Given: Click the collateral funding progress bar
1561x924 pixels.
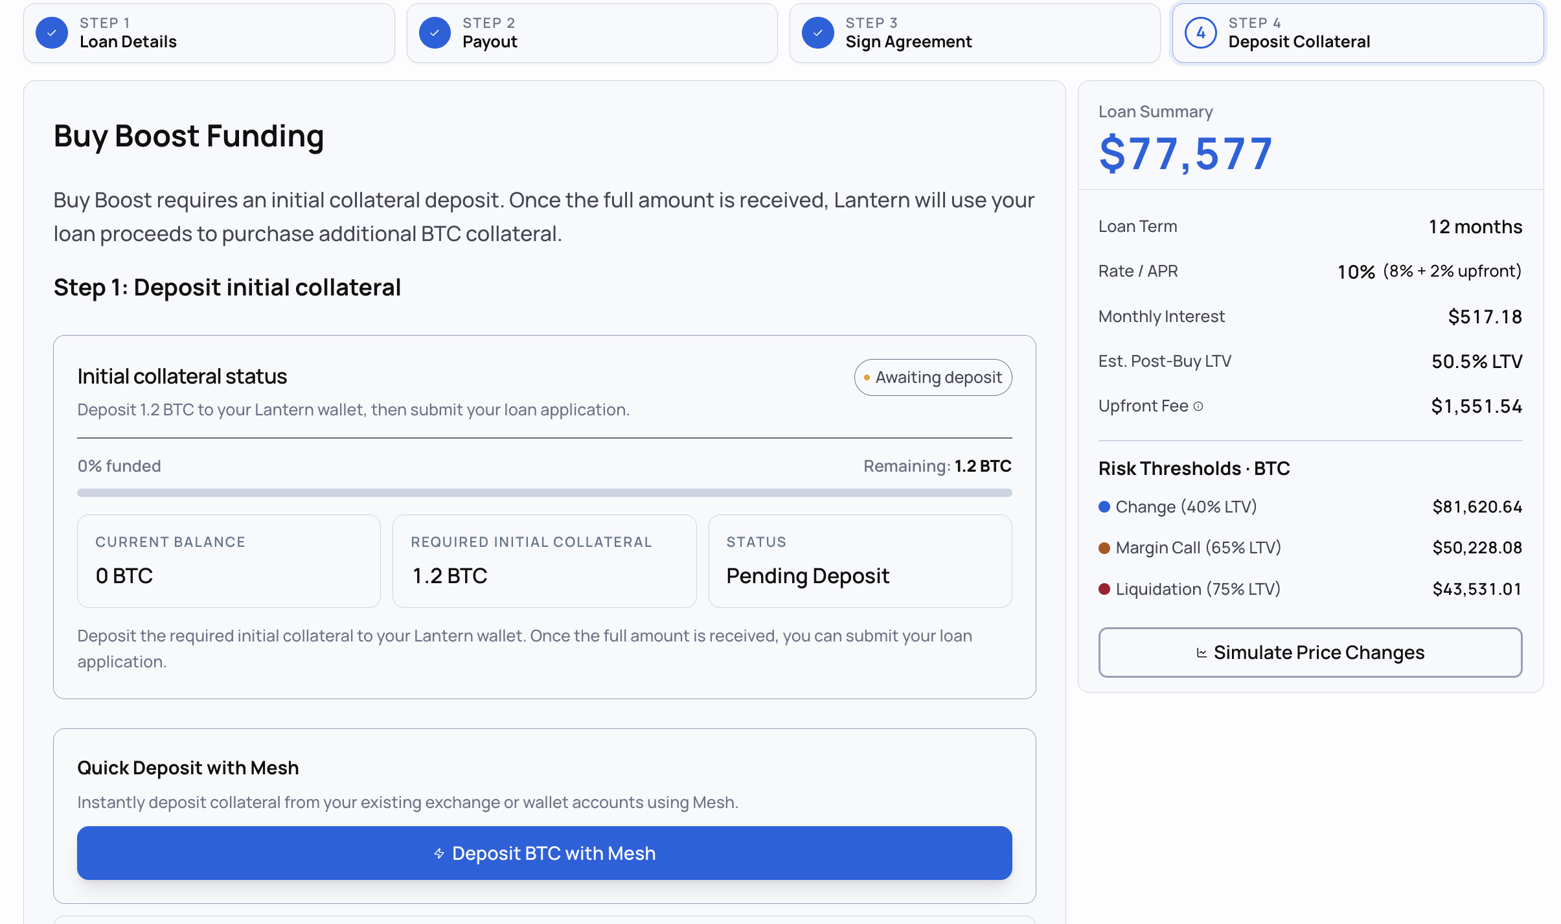Looking at the screenshot, I should pos(545,493).
